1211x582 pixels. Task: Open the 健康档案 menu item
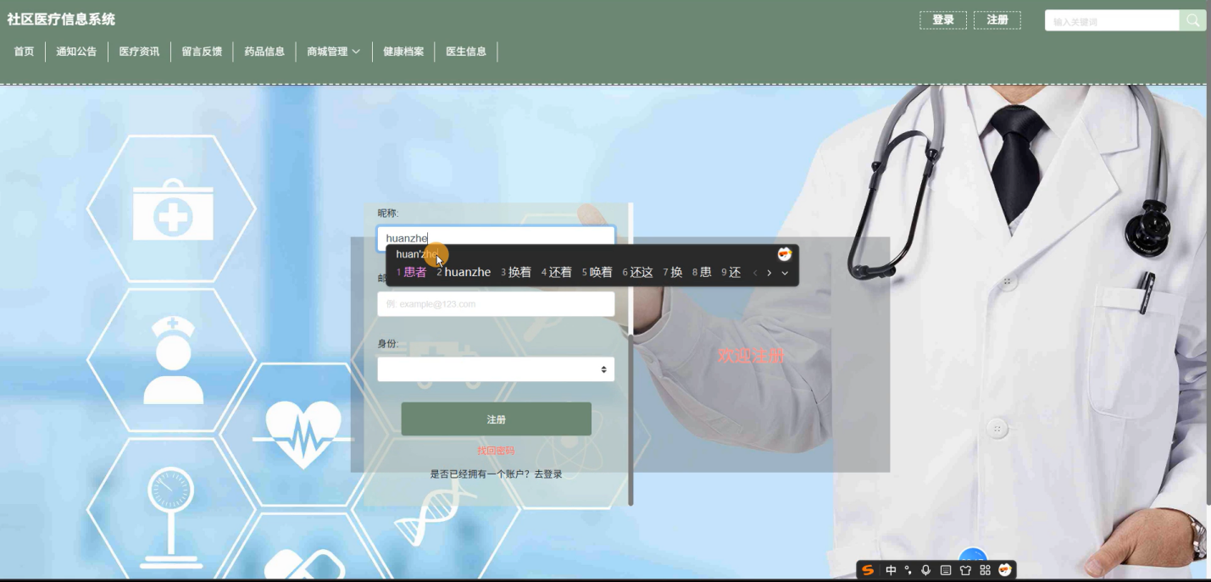click(404, 52)
